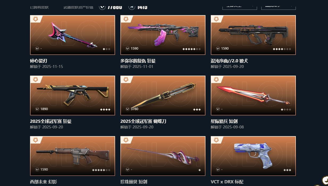Screen dimensions: 328x186
Task: Click the round floating widget at bottom-right corner
Action: pyautogui.click(x=325, y=181)
